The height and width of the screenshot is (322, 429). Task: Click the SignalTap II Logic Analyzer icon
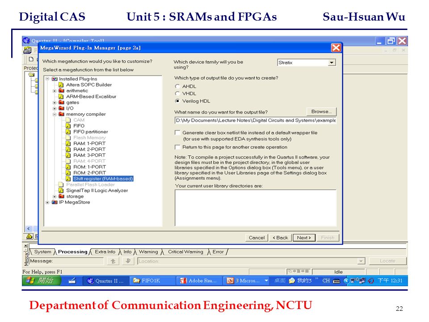point(61,191)
